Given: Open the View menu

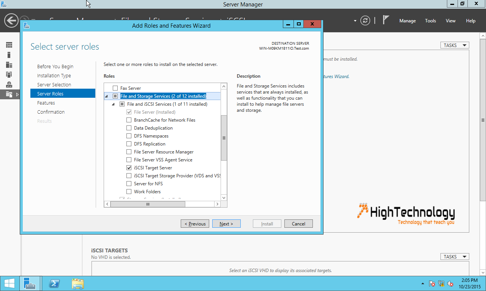Looking at the screenshot, I should [451, 21].
